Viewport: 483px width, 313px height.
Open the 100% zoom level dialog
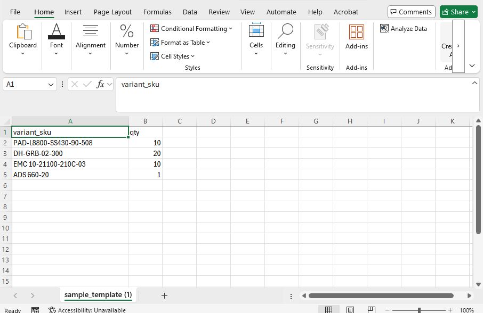click(466, 310)
